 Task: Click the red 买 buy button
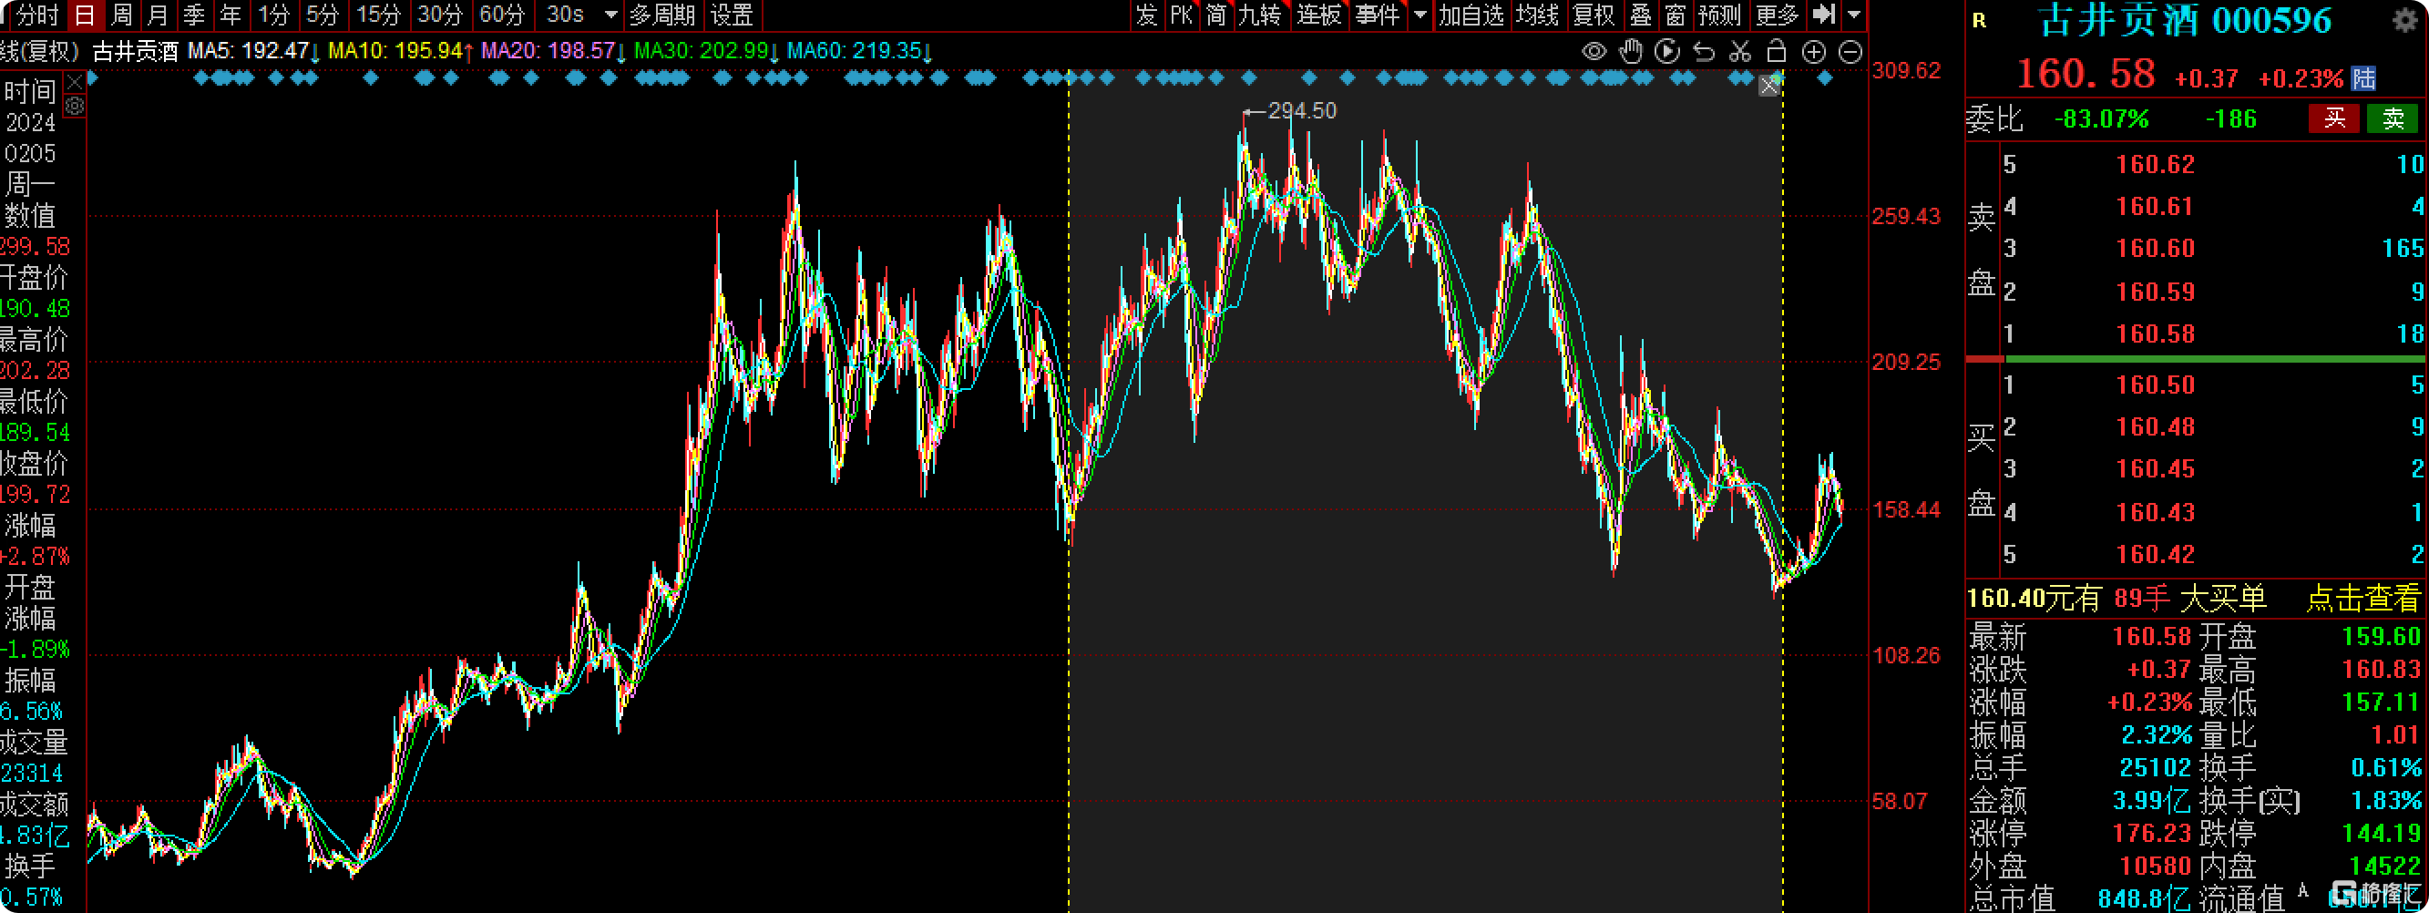(x=2335, y=118)
